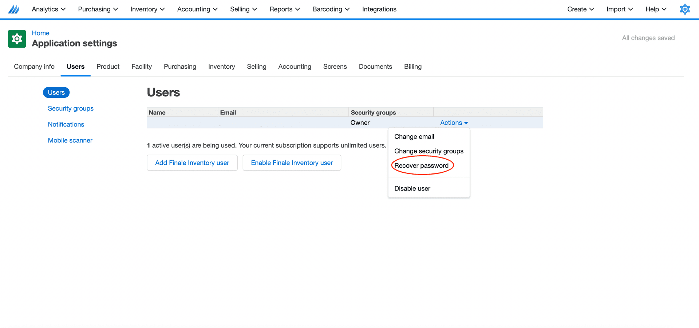This screenshot has width=699, height=328.
Task: Switch to the Company info tab
Action: [x=34, y=67]
